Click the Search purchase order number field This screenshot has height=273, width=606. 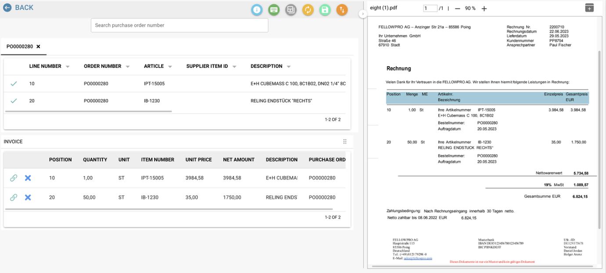pos(179,25)
